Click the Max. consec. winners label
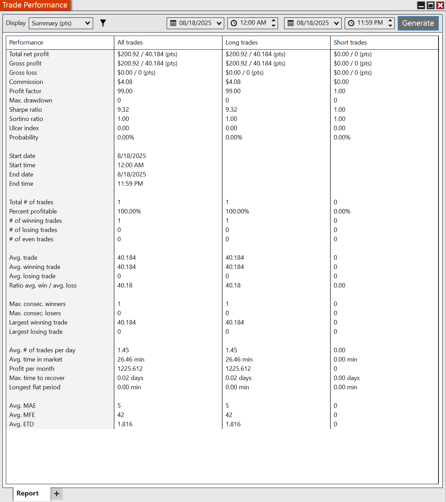The width and height of the screenshot is (446, 502). [37, 304]
